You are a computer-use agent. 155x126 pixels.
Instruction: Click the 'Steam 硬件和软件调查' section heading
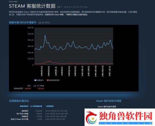click(x=108, y=101)
